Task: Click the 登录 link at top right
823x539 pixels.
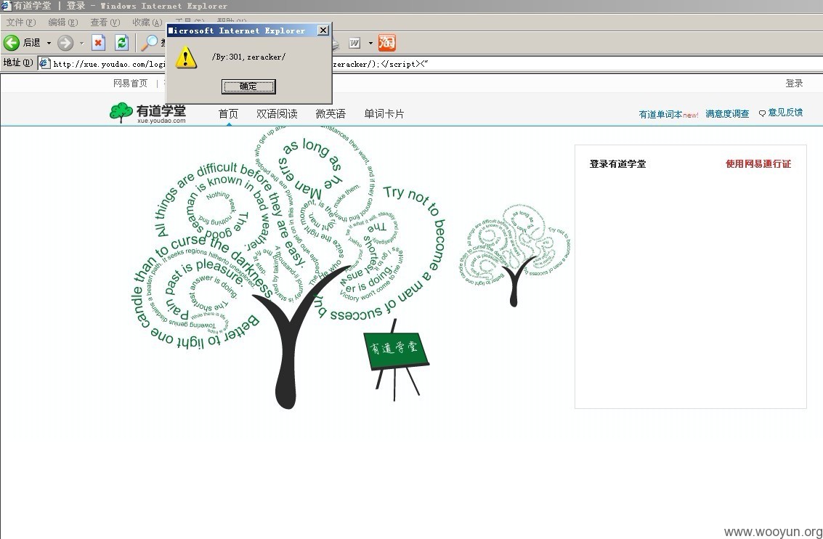Action: [794, 83]
